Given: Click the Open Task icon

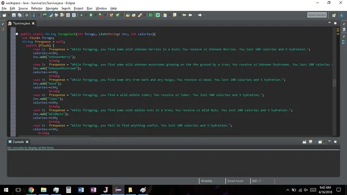Looking at the screenshot, I should 134,15.
